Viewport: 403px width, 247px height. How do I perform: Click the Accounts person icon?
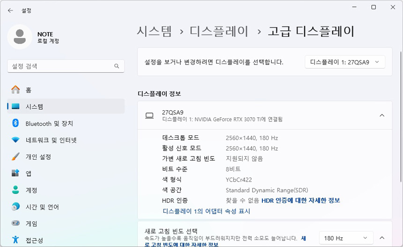click(15, 190)
